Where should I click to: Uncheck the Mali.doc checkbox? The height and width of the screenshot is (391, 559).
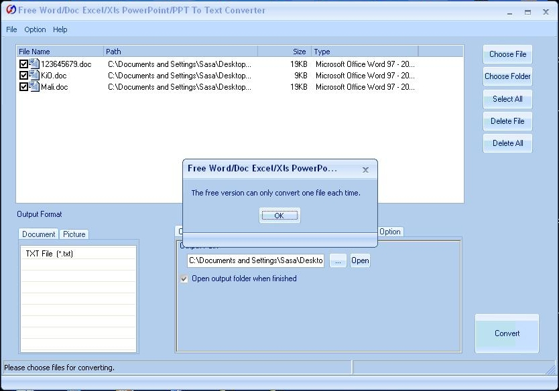(x=23, y=87)
